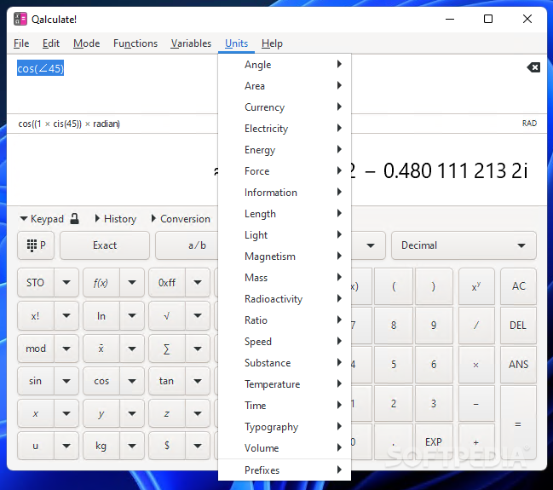Click the square root button
This screenshot has width=553, height=490.
[167, 316]
